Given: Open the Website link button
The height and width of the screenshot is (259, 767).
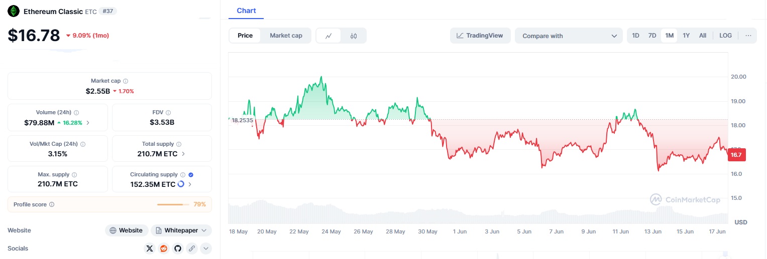Looking at the screenshot, I should 127,230.
